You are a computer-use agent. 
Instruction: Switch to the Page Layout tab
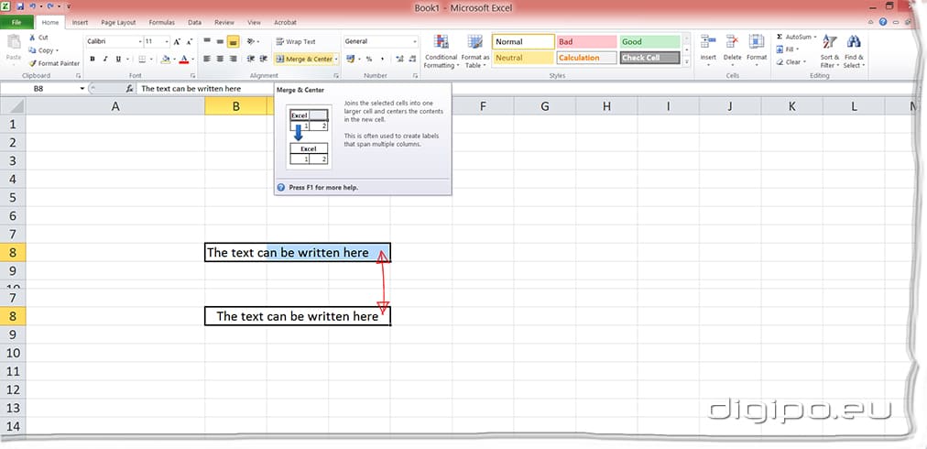click(118, 23)
